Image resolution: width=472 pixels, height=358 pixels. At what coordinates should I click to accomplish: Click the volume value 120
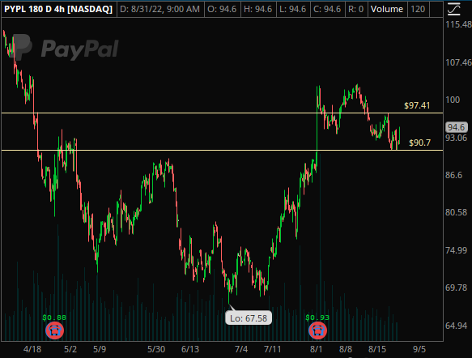pyautogui.click(x=418, y=9)
